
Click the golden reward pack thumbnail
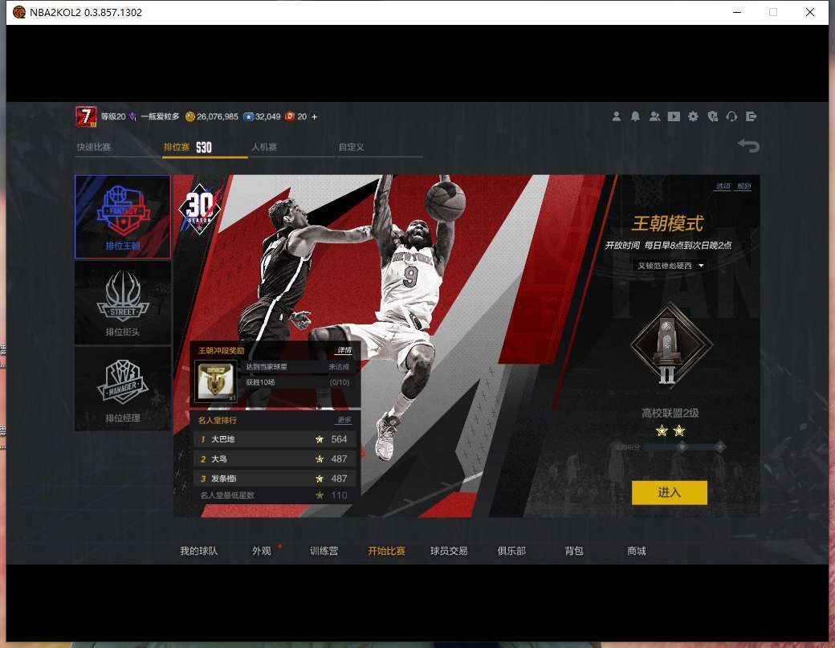pos(215,380)
